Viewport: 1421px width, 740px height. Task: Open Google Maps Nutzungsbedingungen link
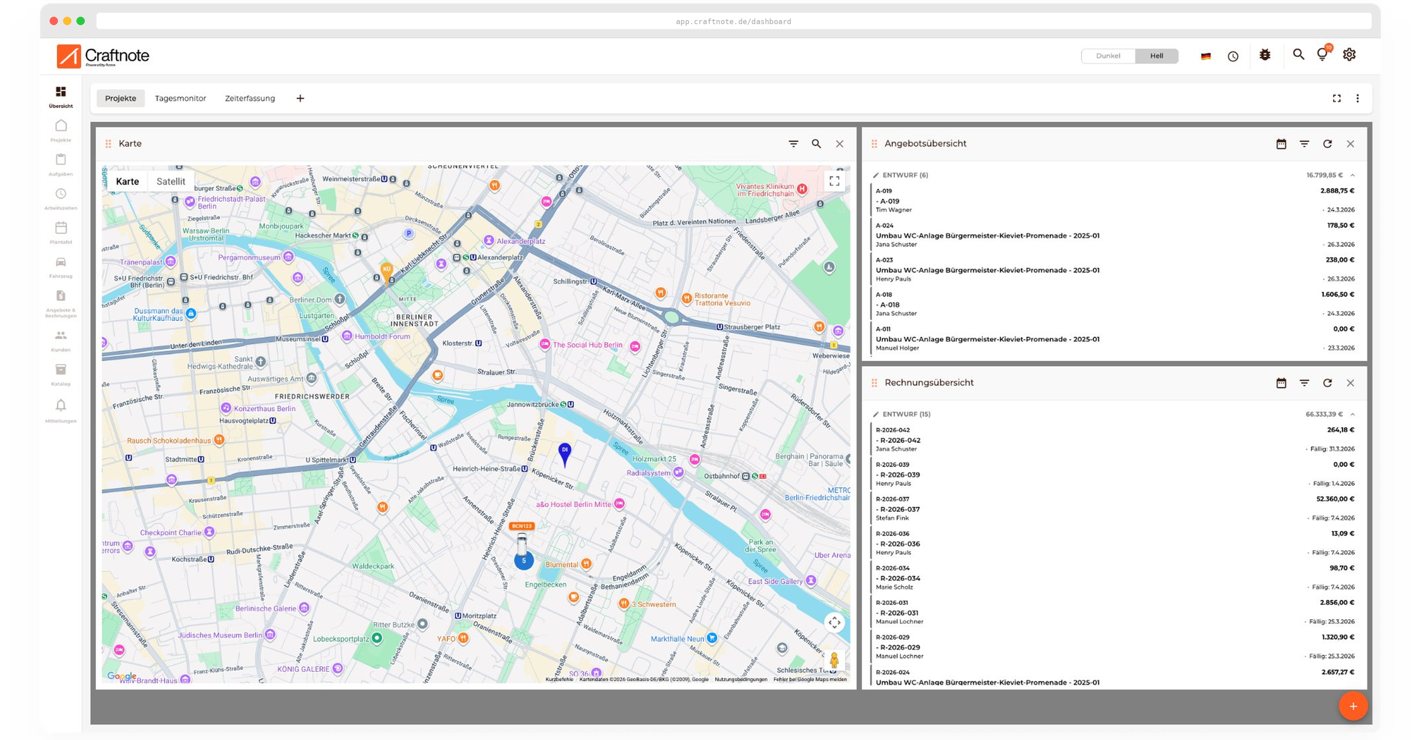click(741, 678)
